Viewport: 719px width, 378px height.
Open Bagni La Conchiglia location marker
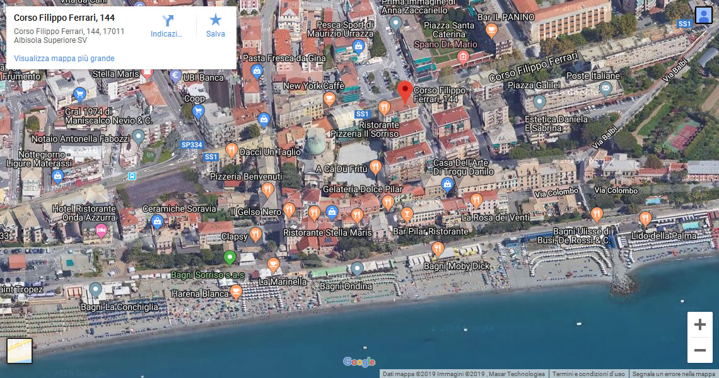click(95, 290)
